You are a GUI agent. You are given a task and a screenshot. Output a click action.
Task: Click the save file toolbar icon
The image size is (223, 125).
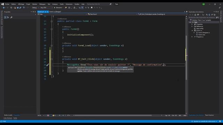(18, 8)
